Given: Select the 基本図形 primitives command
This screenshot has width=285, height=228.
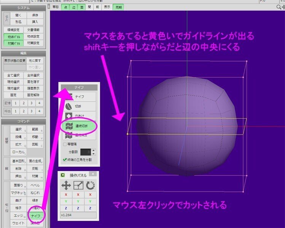Looking at the screenshot, I should (x=18, y=161).
